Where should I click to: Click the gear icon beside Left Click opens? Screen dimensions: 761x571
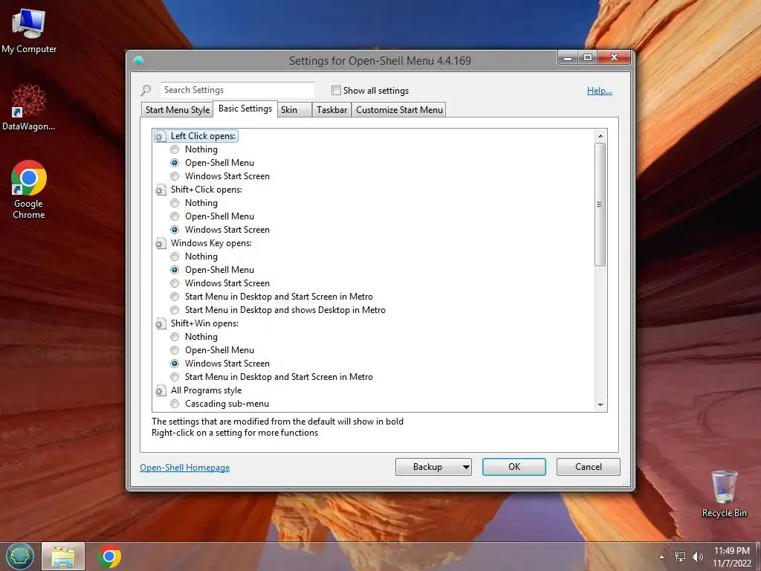(x=161, y=137)
